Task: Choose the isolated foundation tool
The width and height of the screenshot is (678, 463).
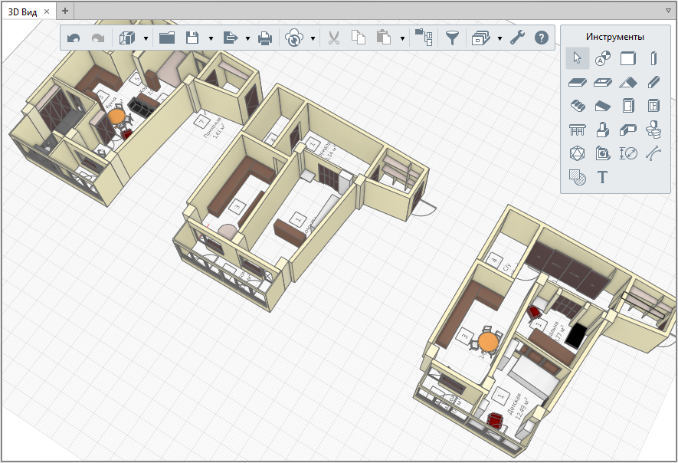Action: pos(603,130)
